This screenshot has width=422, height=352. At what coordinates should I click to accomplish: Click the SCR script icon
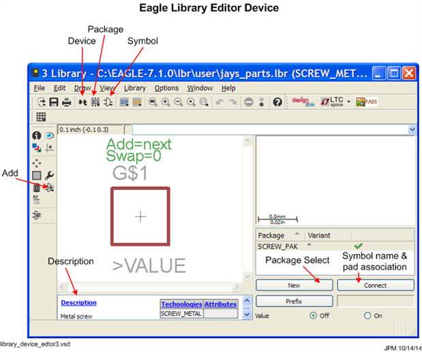[x=124, y=102]
